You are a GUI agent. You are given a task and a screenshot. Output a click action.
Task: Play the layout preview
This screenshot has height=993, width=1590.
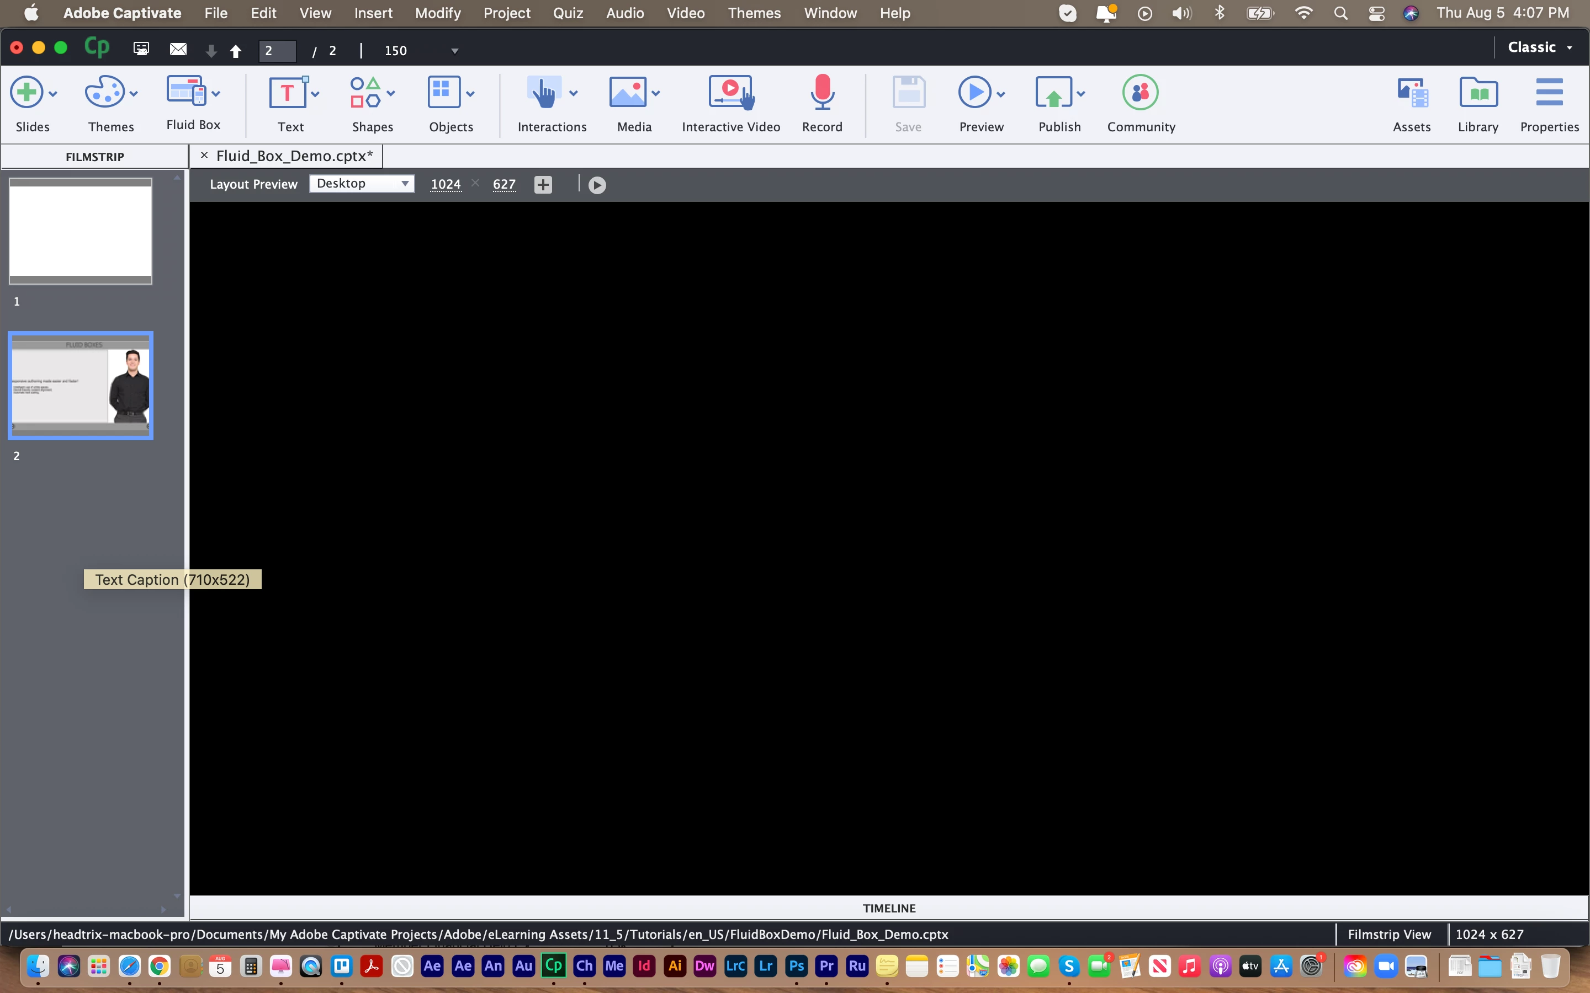[597, 185]
